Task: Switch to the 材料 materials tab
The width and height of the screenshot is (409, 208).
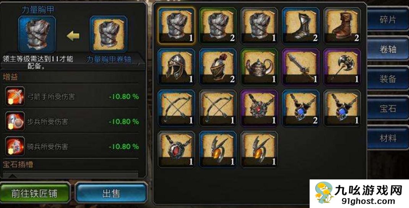Action: [388, 138]
